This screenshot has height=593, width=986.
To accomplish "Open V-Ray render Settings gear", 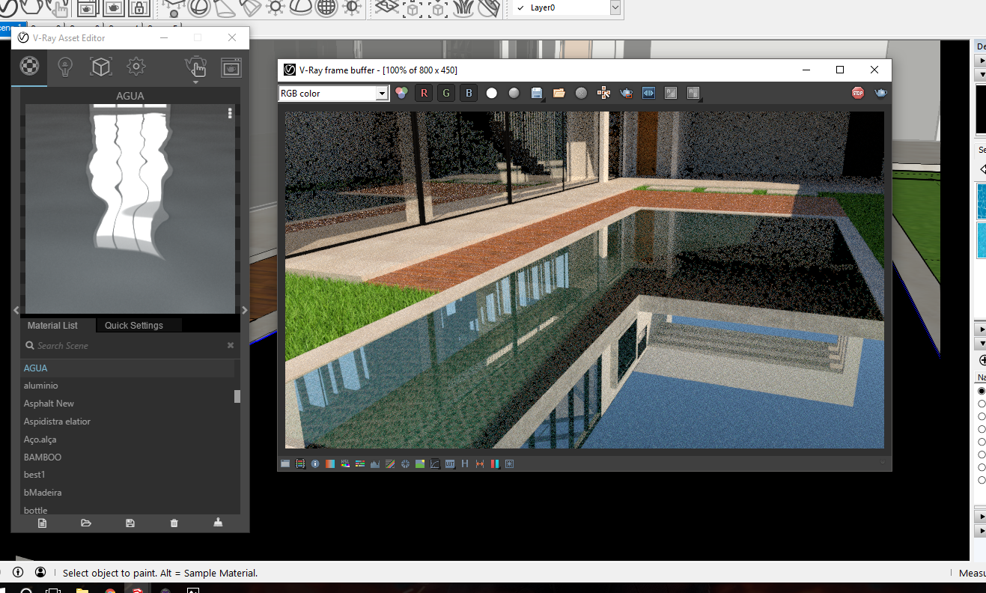I will [136, 67].
